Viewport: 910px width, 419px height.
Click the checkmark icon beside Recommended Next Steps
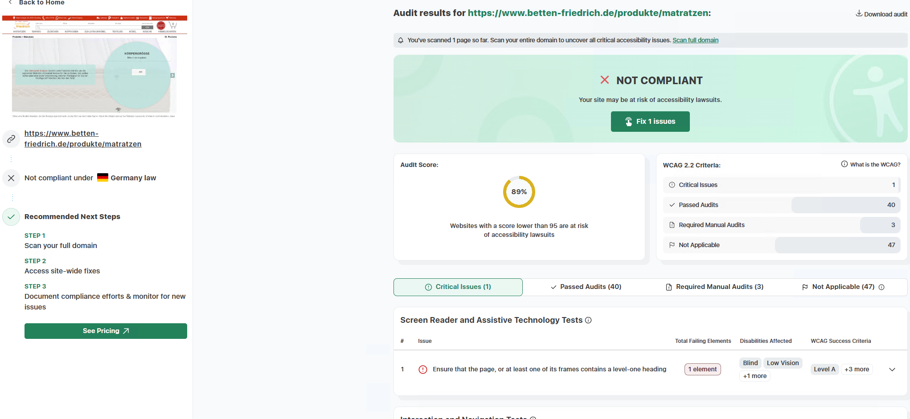(11, 217)
